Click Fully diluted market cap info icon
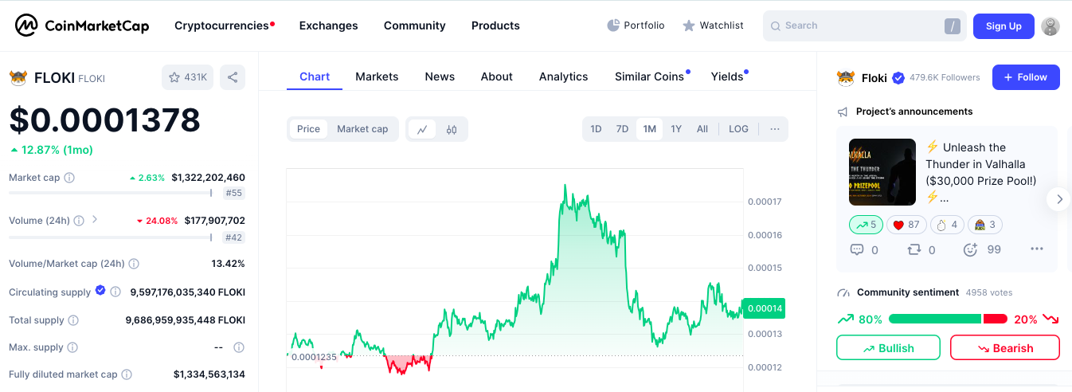 pyautogui.click(x=127, y=374)
